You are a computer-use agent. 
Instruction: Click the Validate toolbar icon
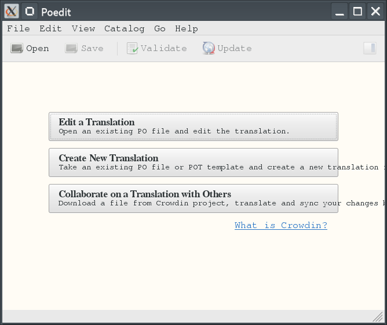pos(132,48)
